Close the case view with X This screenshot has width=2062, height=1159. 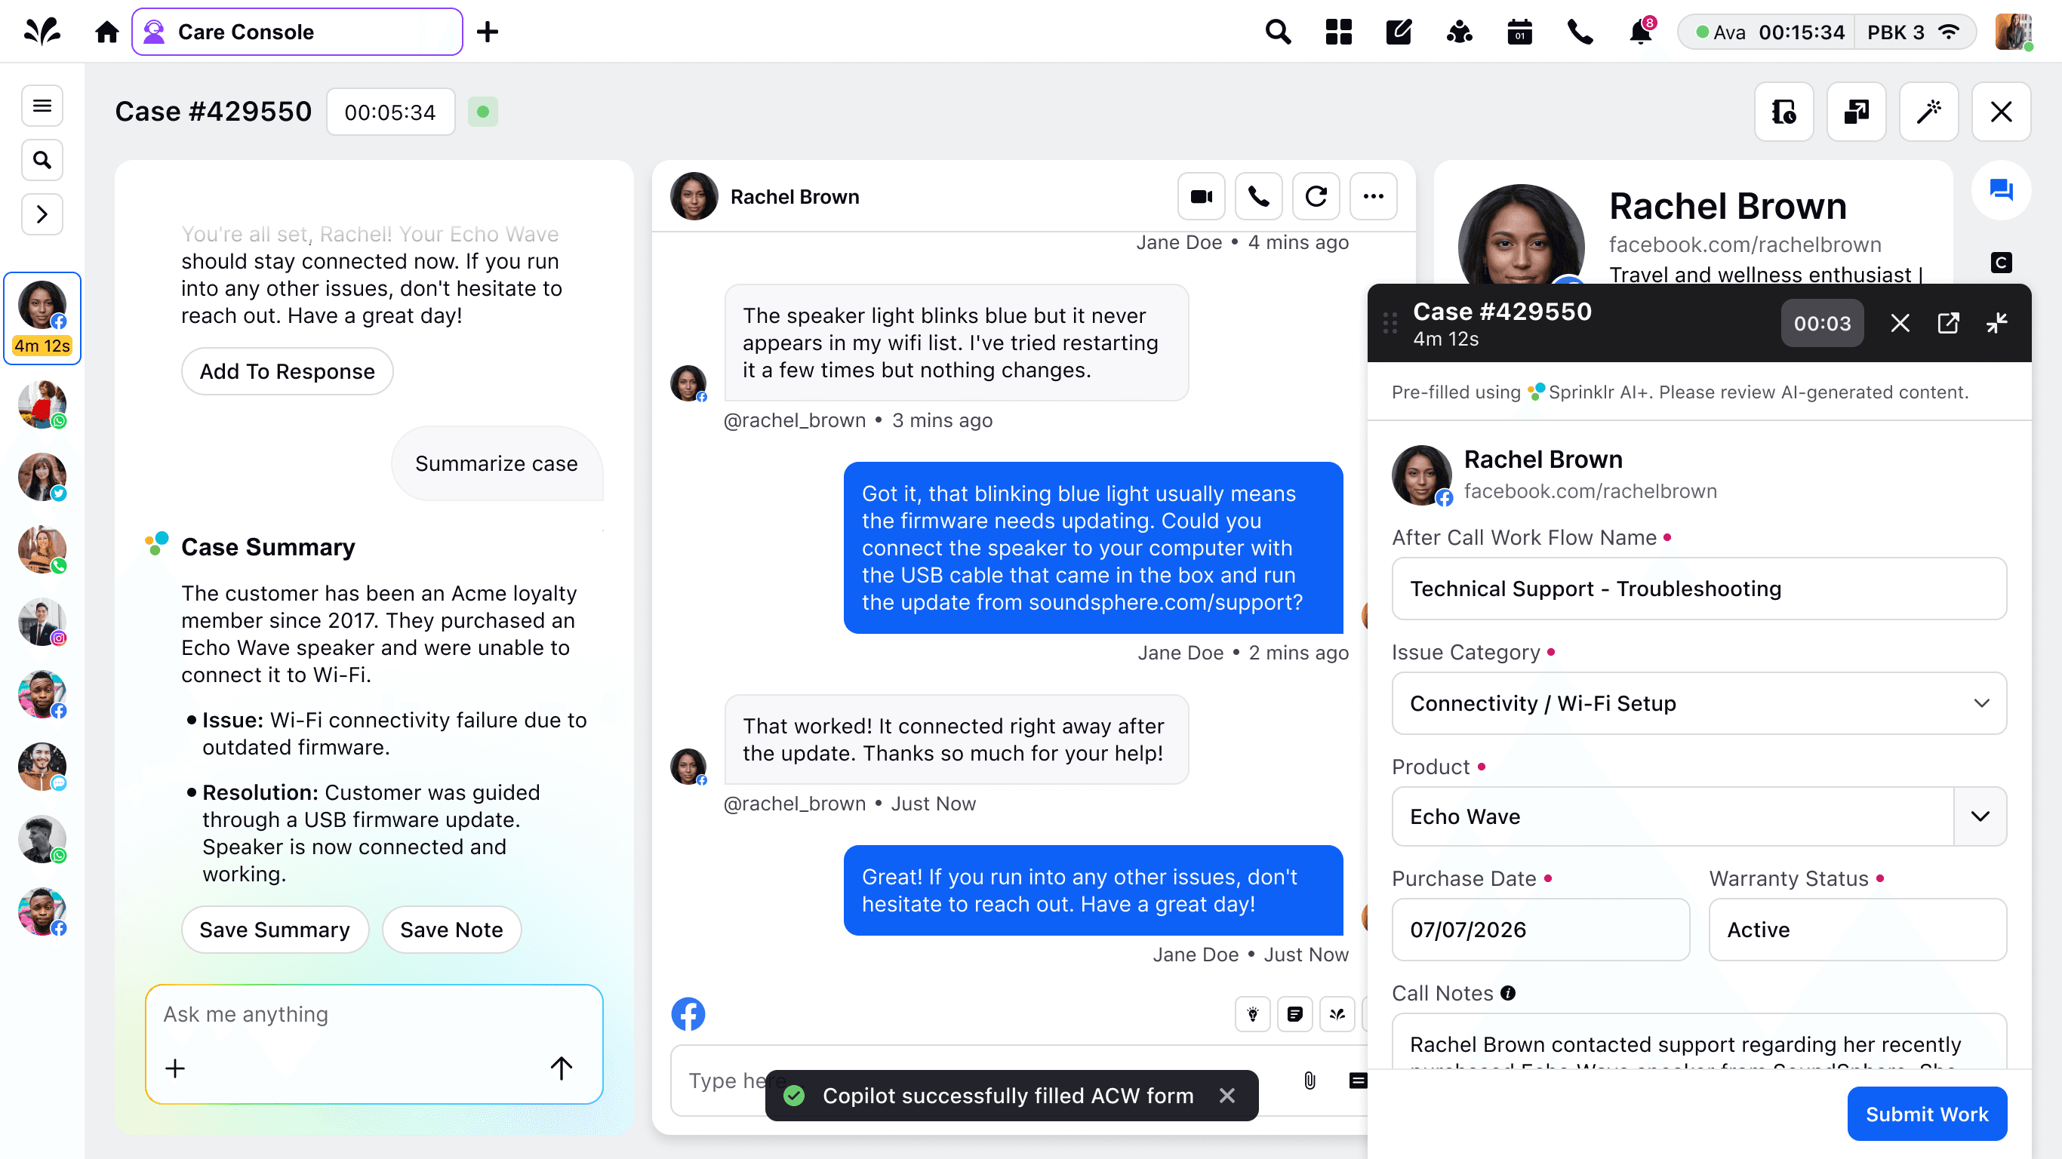(2001, 112)
